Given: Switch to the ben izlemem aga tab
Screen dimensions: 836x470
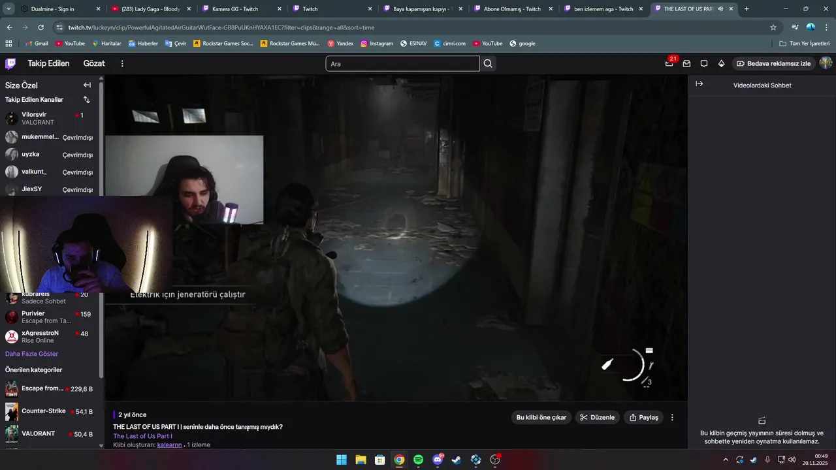Looking at the screenshot, I should click(605, 9).
